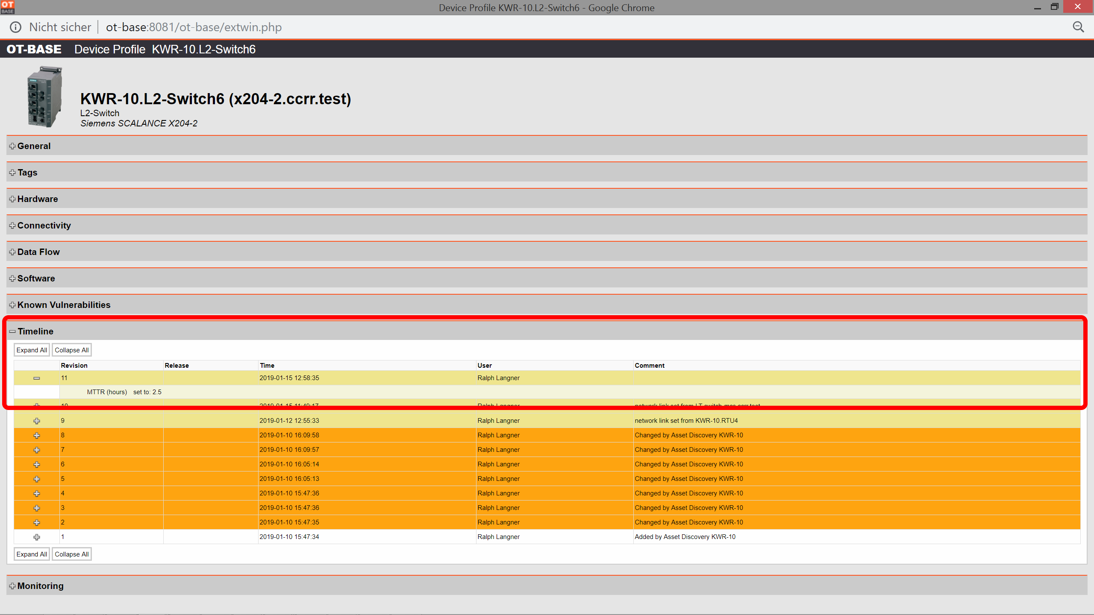1094x615 pixels.
Task: Expand the Hardware section
Action: [12, 199]
